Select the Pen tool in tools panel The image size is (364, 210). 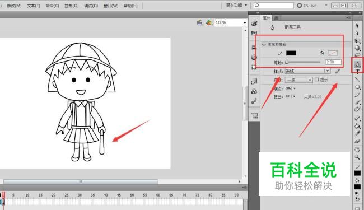tap(357, 64)
